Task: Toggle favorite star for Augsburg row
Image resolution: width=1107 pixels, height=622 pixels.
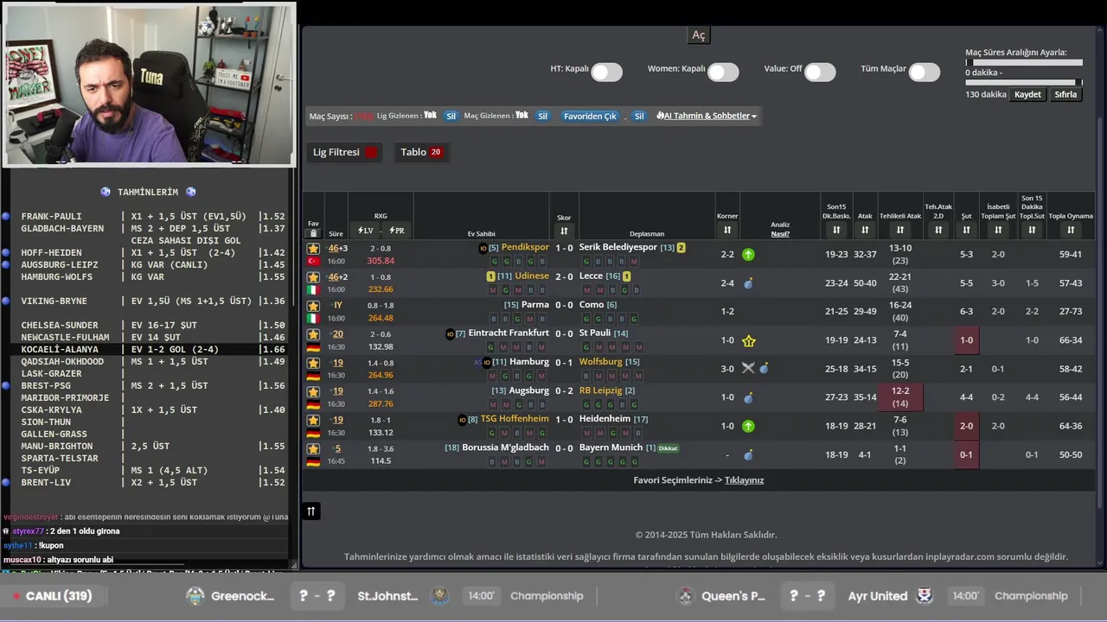Action: point(313,391)
